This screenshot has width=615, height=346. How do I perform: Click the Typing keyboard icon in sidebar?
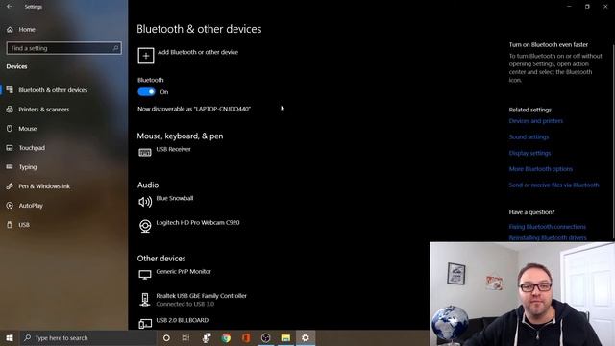[10, 167]
